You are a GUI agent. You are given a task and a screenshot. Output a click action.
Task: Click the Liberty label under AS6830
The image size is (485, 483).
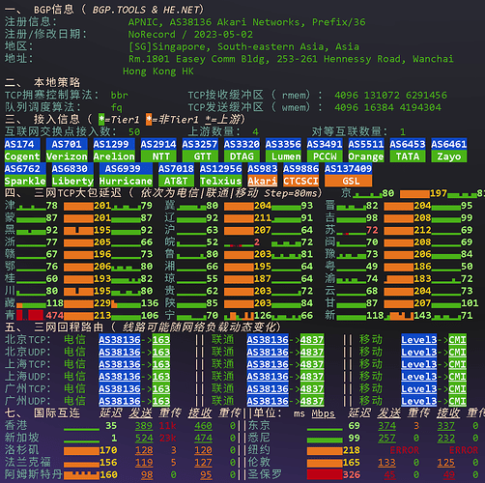point(72,181)
